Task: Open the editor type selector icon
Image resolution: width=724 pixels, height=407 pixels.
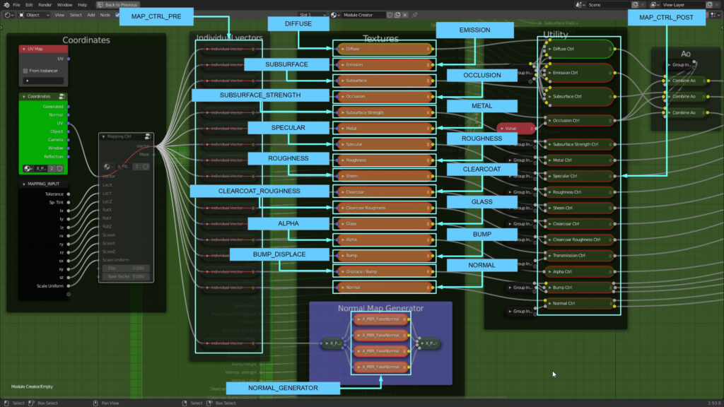Action: pos(8,15)
